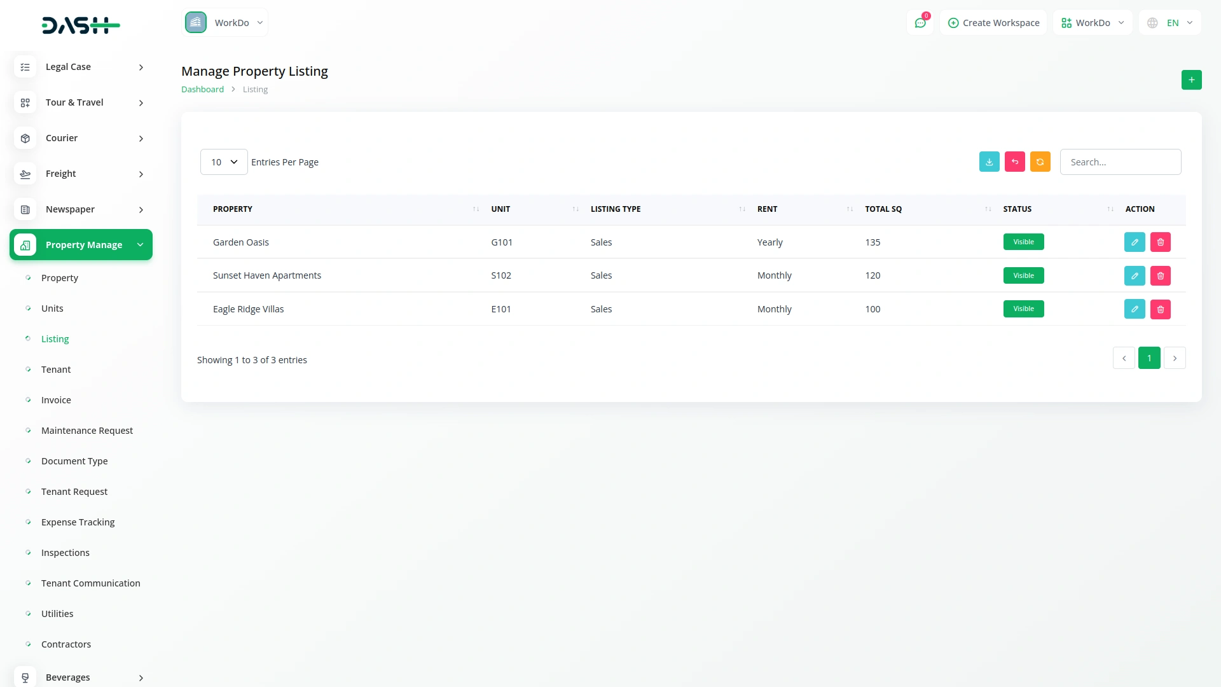This screenshot has width=1221, height=687.
Task: Open the chat messages icon in header
Action: pyautogui.click(x=920, y=23)
